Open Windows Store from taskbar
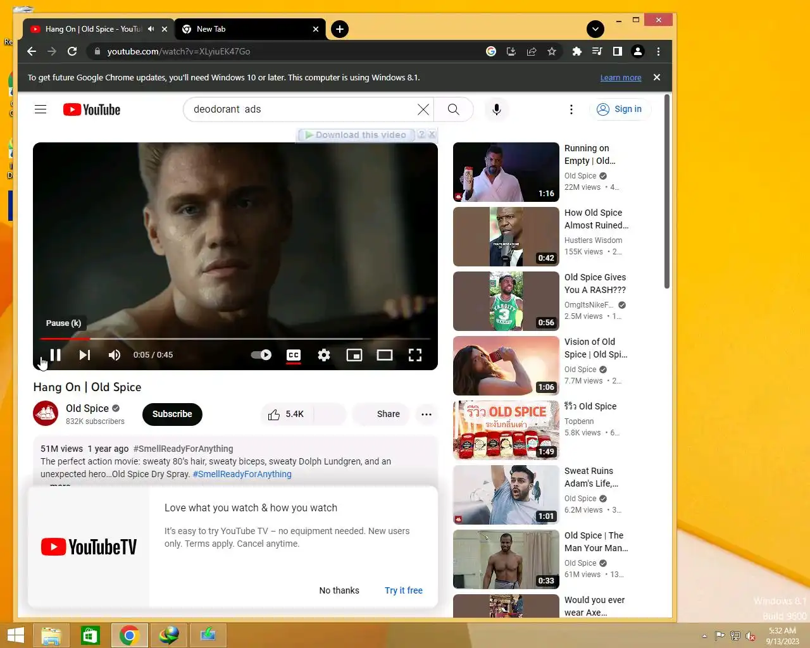This screenshot has width=810, height=648. pyautogui.click(x=90, y=635)
